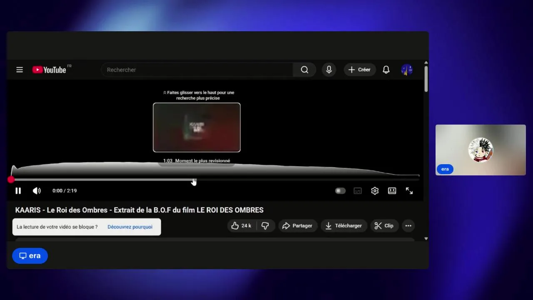Click the scrollbar down arrow
Viewport: 533px width, 300px height.
426,239
